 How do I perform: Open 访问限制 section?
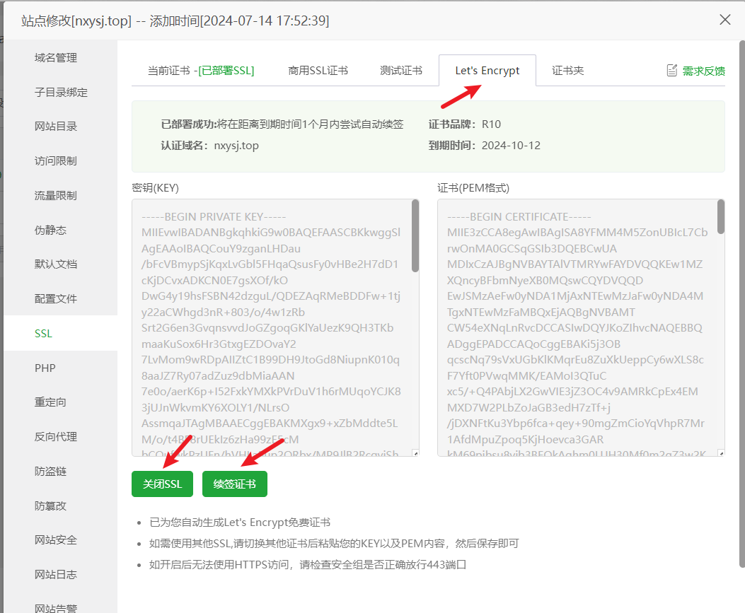[x=56, y=161]
